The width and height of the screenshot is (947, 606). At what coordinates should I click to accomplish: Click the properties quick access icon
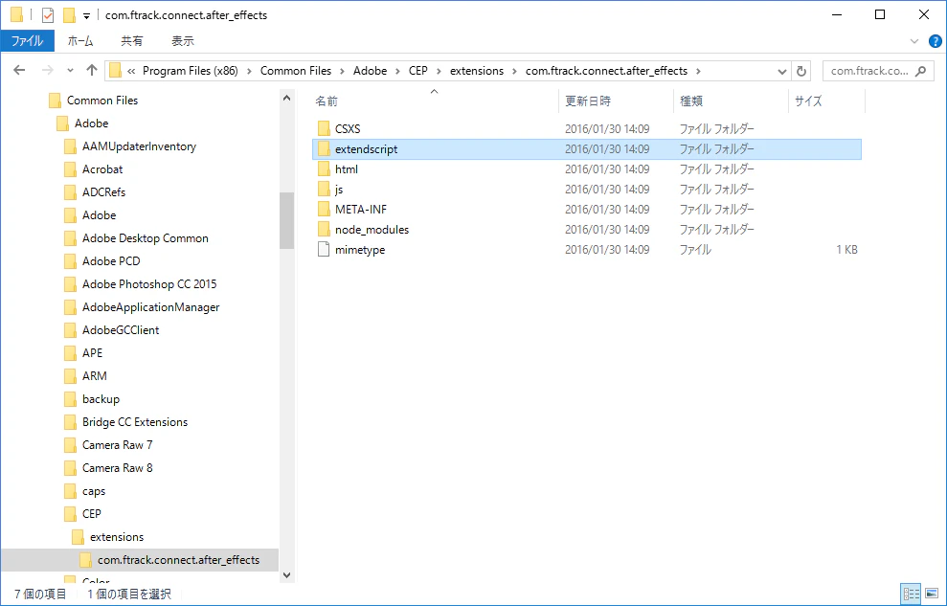48,15
